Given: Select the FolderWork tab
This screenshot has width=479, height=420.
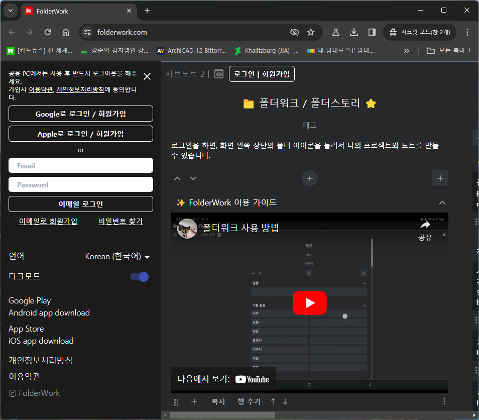Looking at the screenshot, I should click(79, 11).
